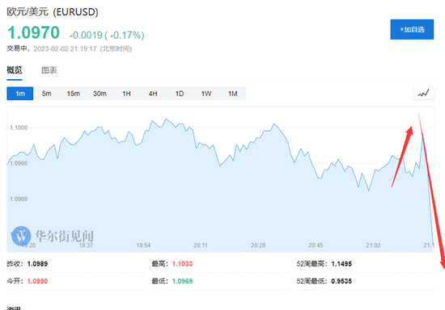The image size is (445, 310).
Task: Click the 52周最高 value 1.1495
Action: click(341, 264)
